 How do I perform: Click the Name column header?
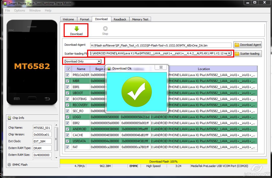tap(81, 69)
